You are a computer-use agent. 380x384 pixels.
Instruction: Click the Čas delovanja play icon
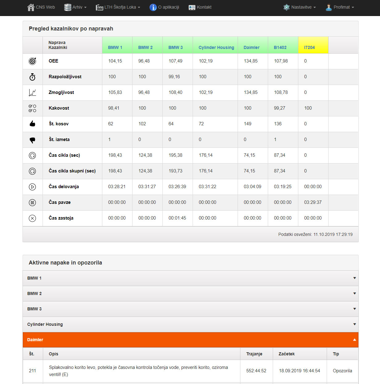pos(32,187)
